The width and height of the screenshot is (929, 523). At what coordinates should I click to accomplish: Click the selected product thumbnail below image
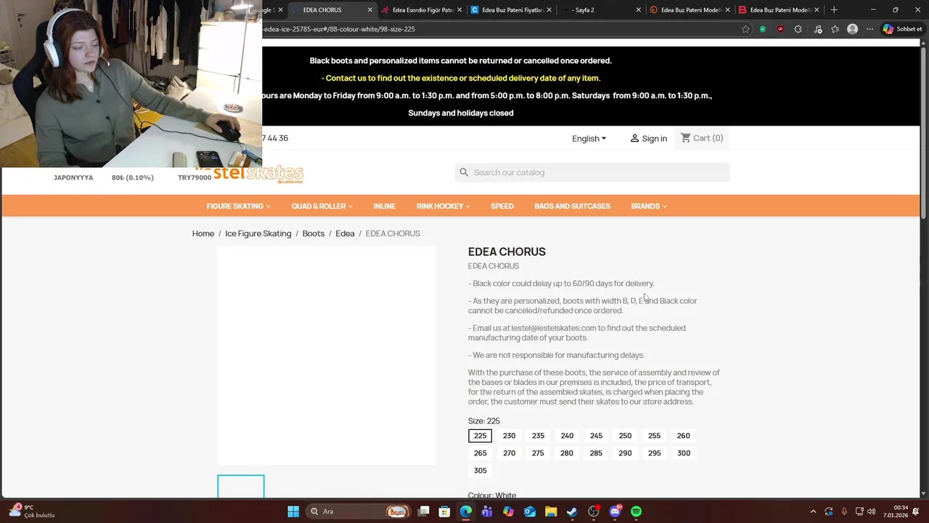(x=241, y=487)
